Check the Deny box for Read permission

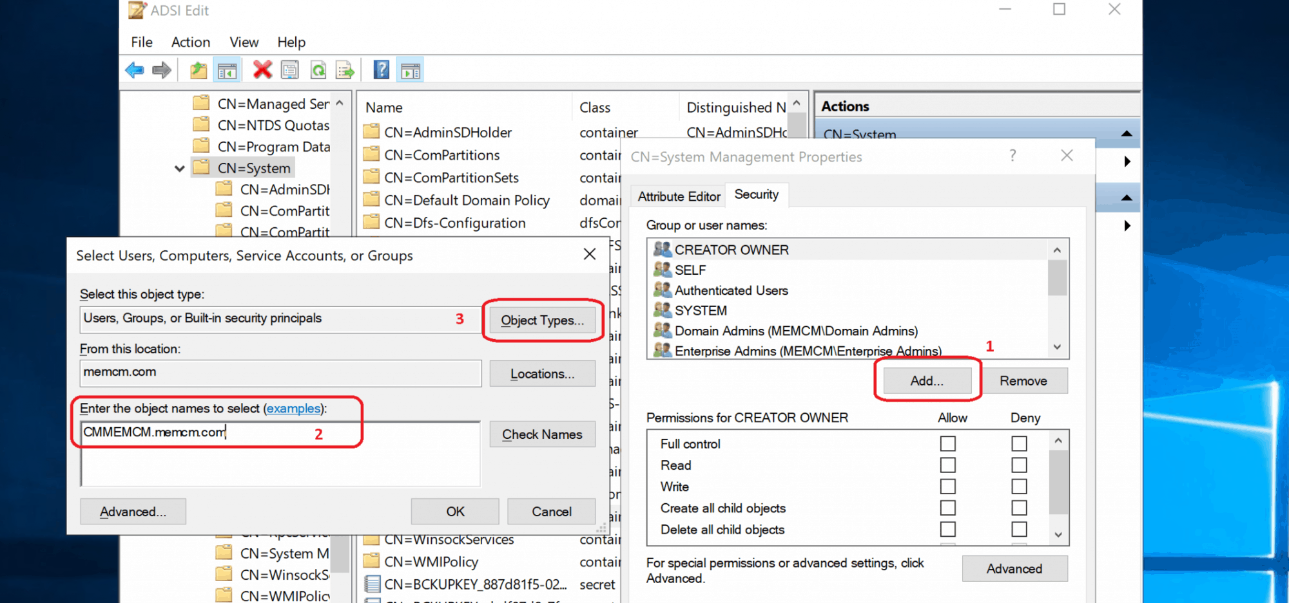(x=1018, y=465)
